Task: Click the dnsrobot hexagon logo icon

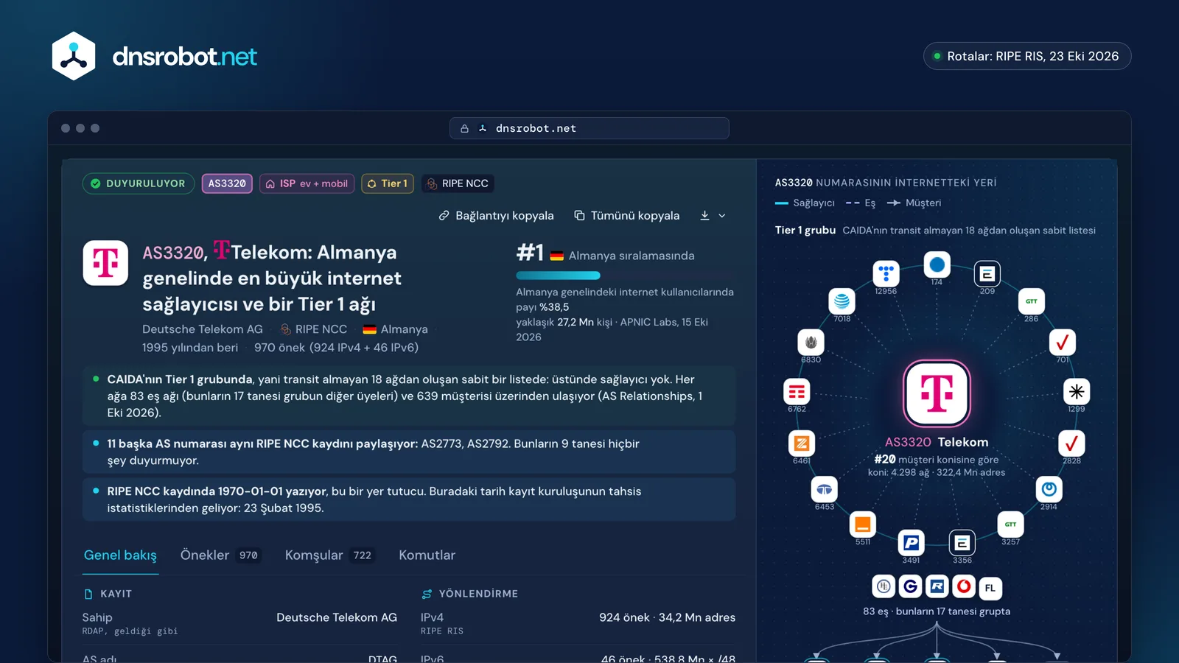Action: coord(74,56)
